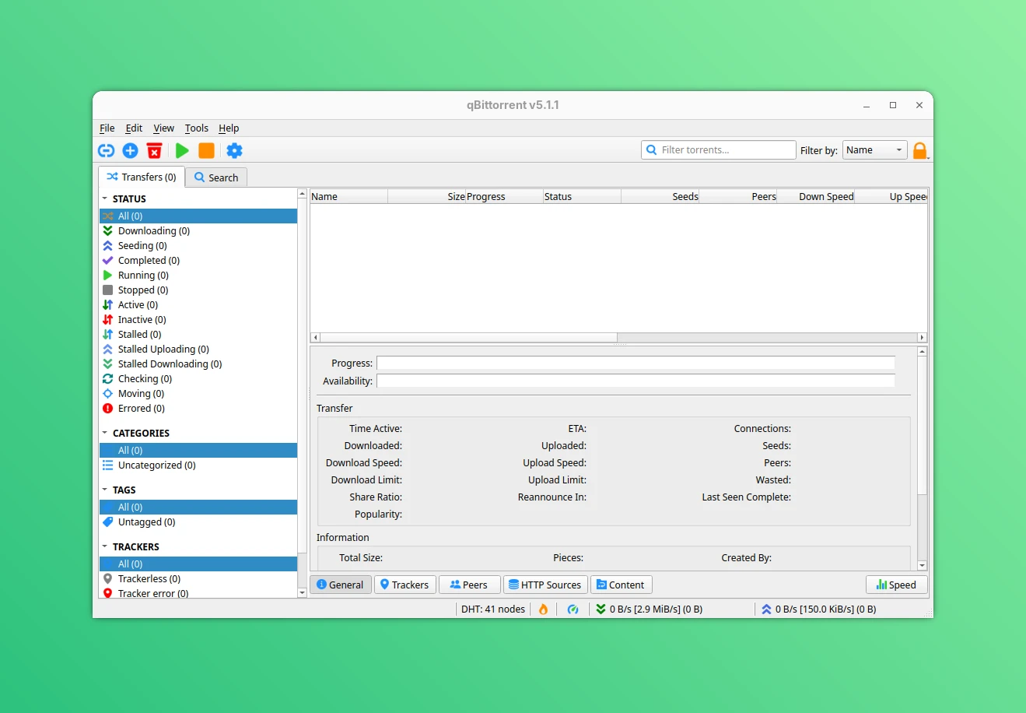Select the Stalled Downloading (0) filter
The image size is (1026, 713).
click(198, 364)
